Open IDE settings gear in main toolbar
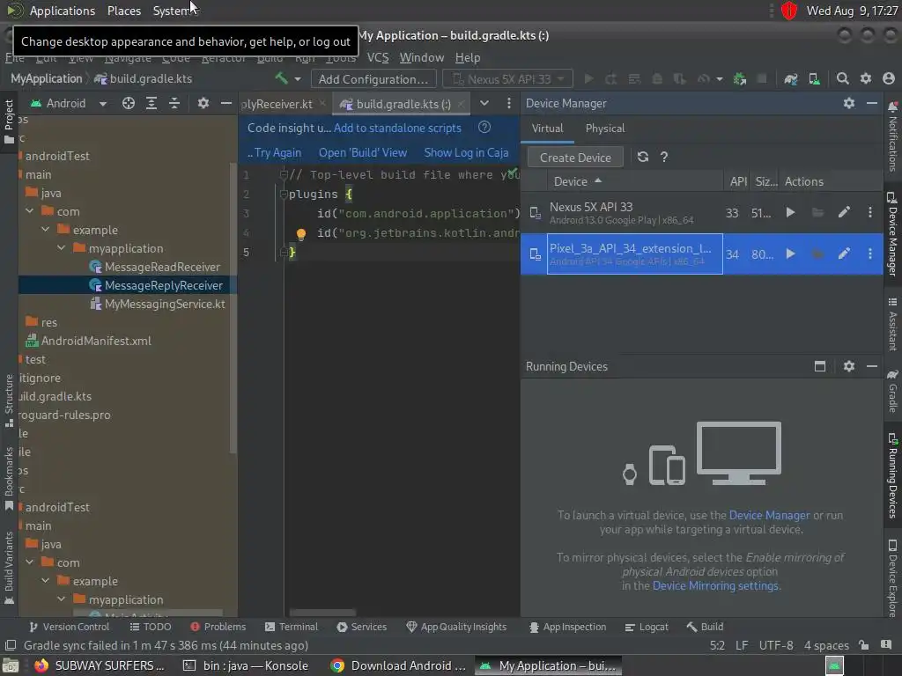Image resolution: width=902 pixels, height=676 pixels. point(866,78)
